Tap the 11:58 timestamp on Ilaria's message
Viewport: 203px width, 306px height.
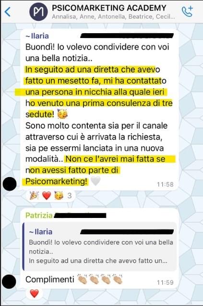pyautogui.click(x=165, y=184)
